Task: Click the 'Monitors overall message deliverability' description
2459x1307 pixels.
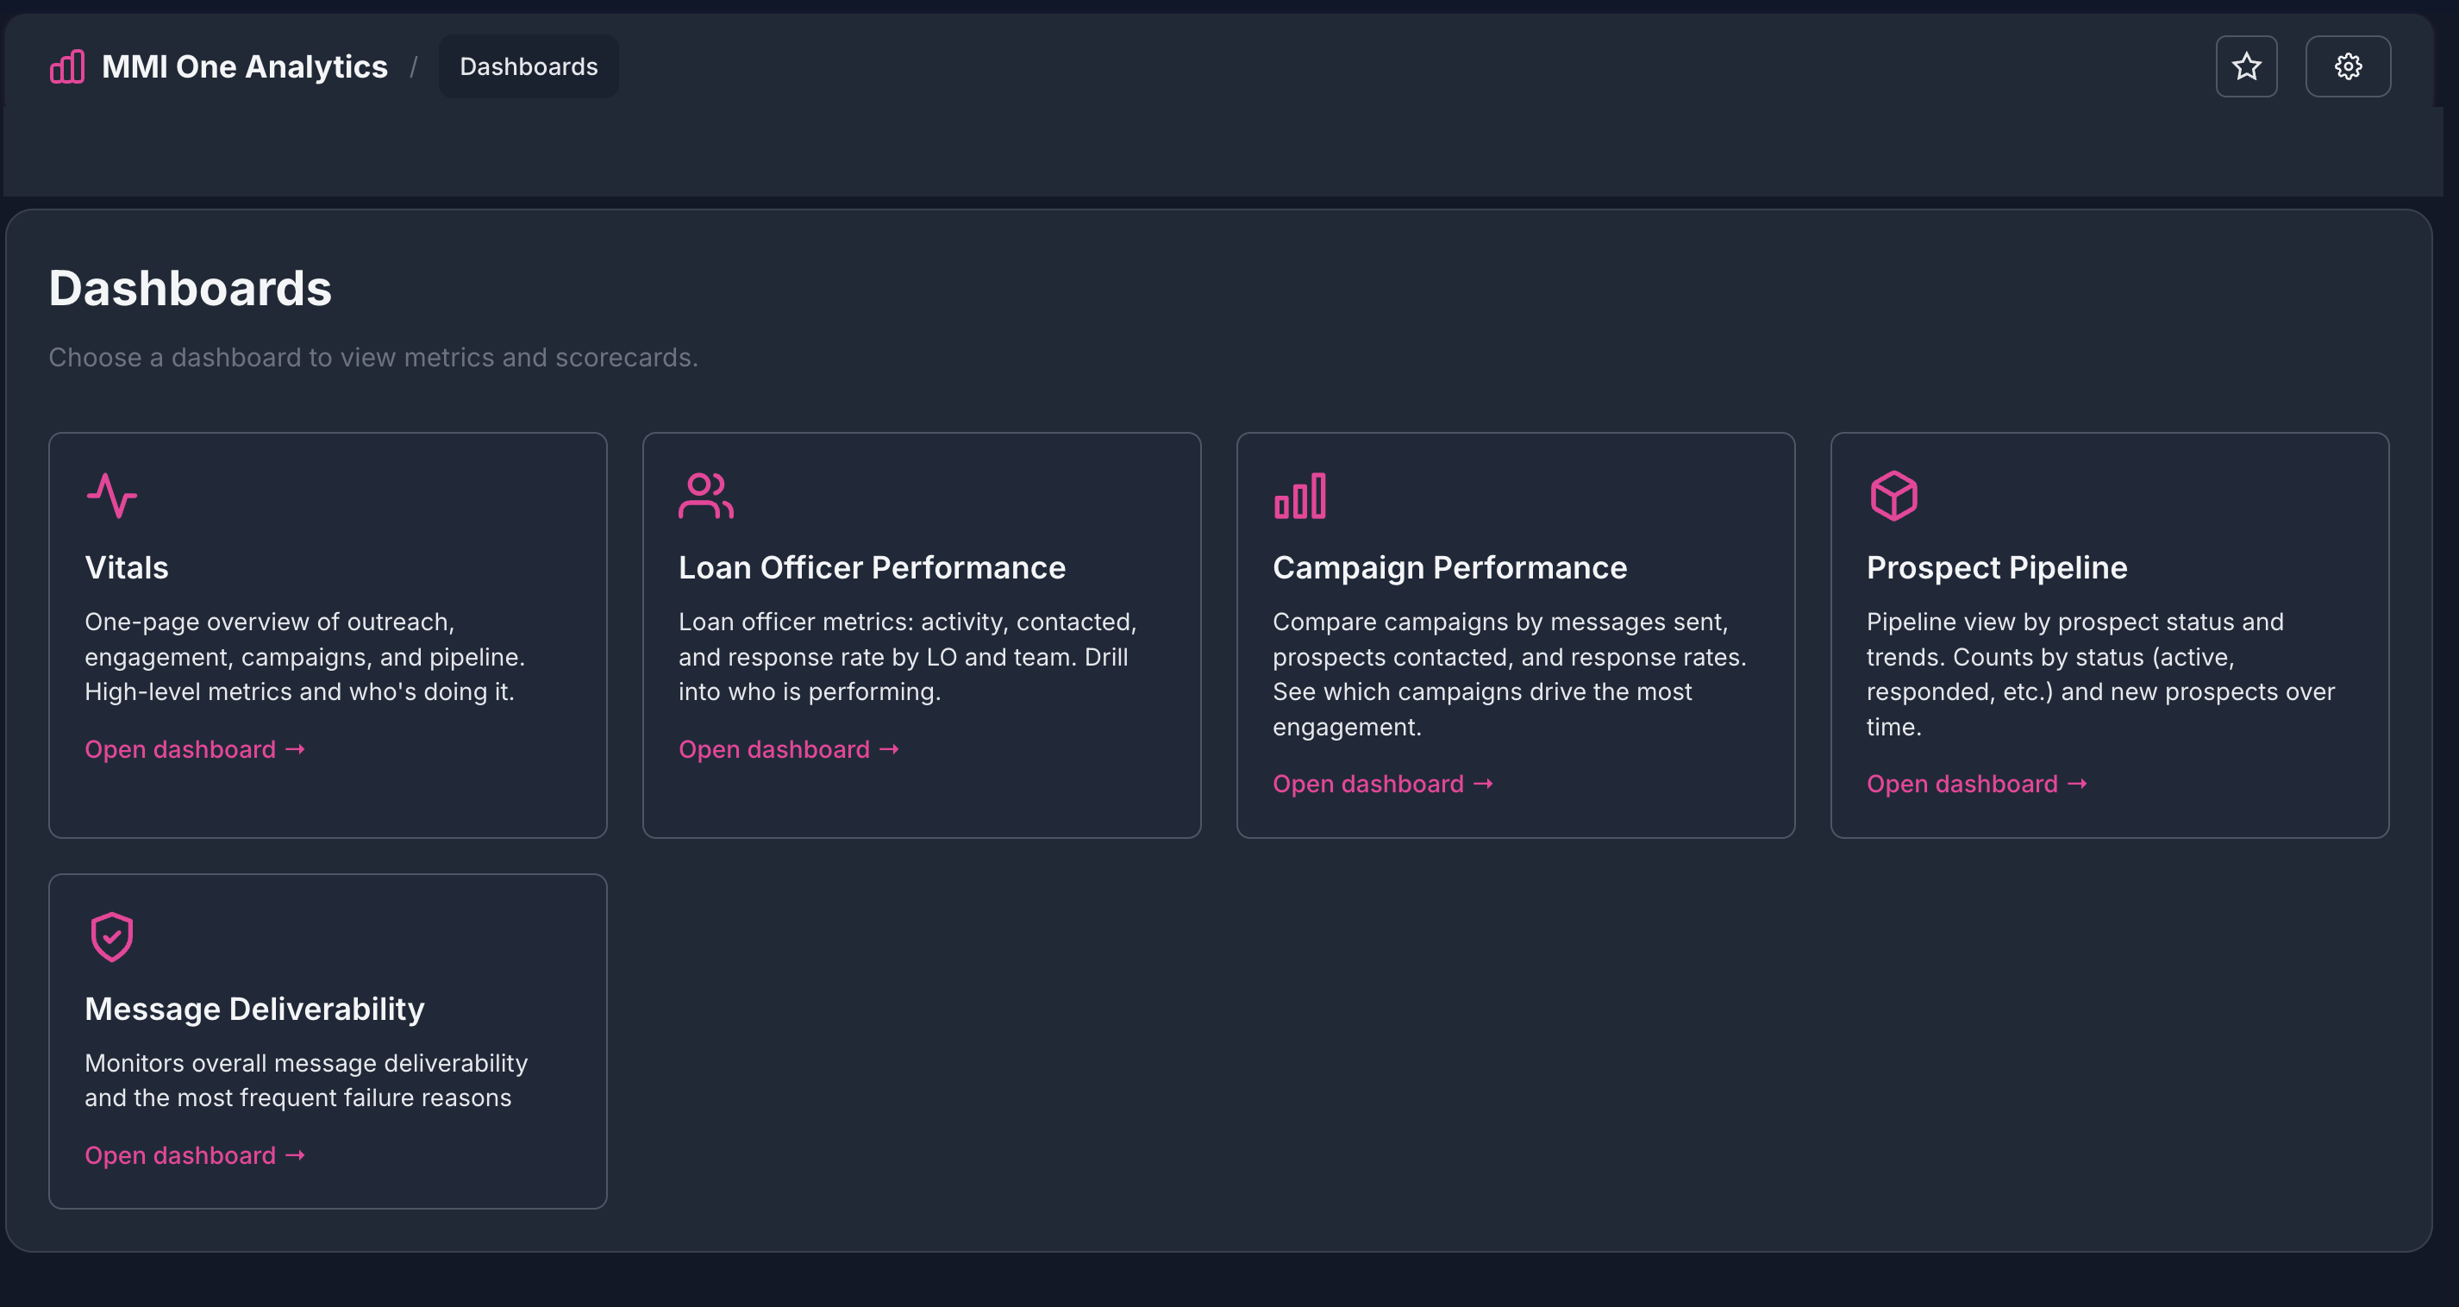Action: tap(305, 1081)
